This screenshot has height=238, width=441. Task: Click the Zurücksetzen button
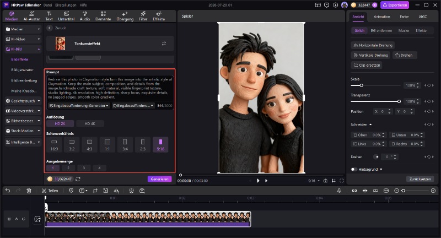point(420,179)
